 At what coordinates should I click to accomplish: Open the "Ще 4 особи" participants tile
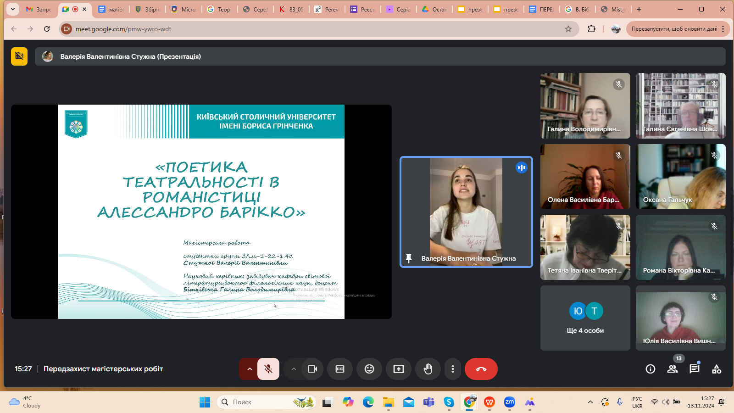coord(585,318)
